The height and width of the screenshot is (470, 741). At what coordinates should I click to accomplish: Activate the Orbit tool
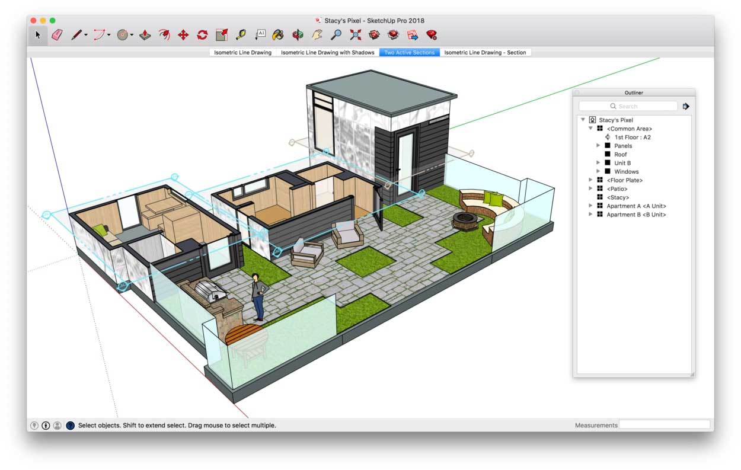[298, 35]
